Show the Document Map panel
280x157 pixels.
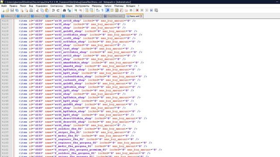point(117,10)
